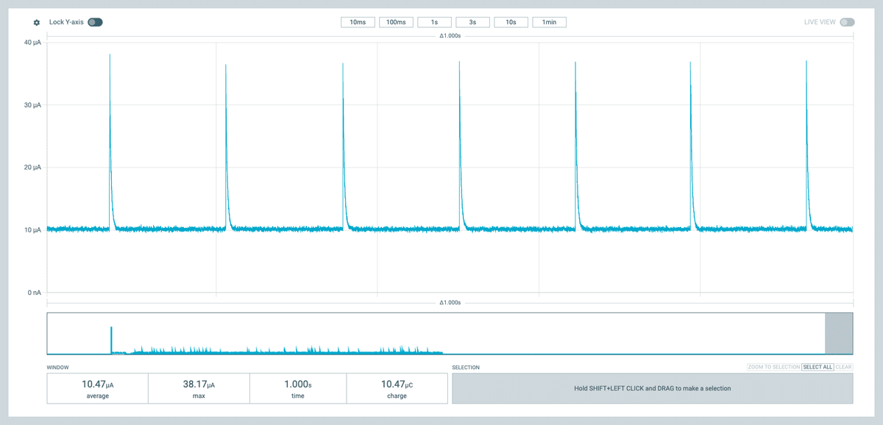Click the first 38 µA peak in chart
The height and width of the screenshot is (425, 883).
[x=110, y=56]
